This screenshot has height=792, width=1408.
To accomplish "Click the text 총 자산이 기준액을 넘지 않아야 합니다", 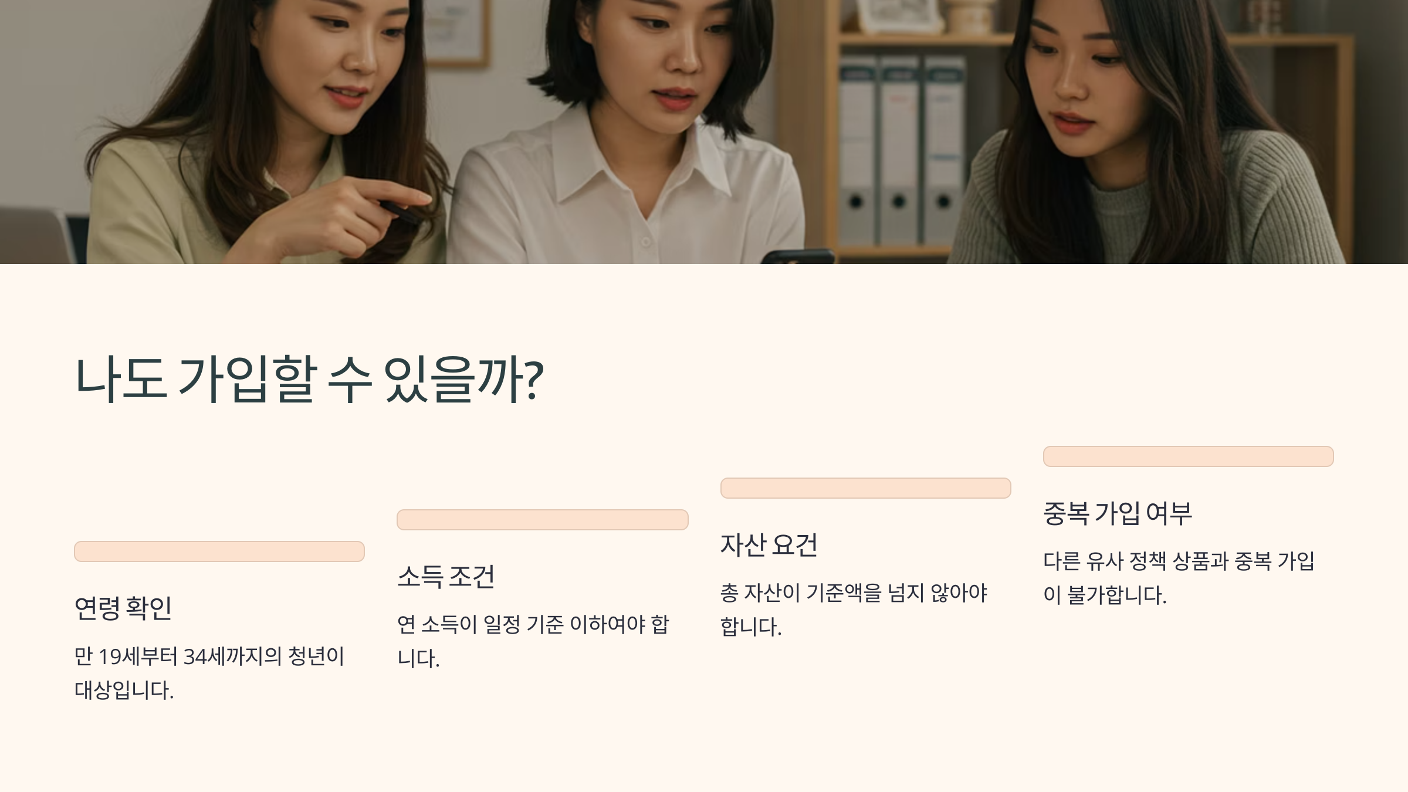I will pos(854,610).
